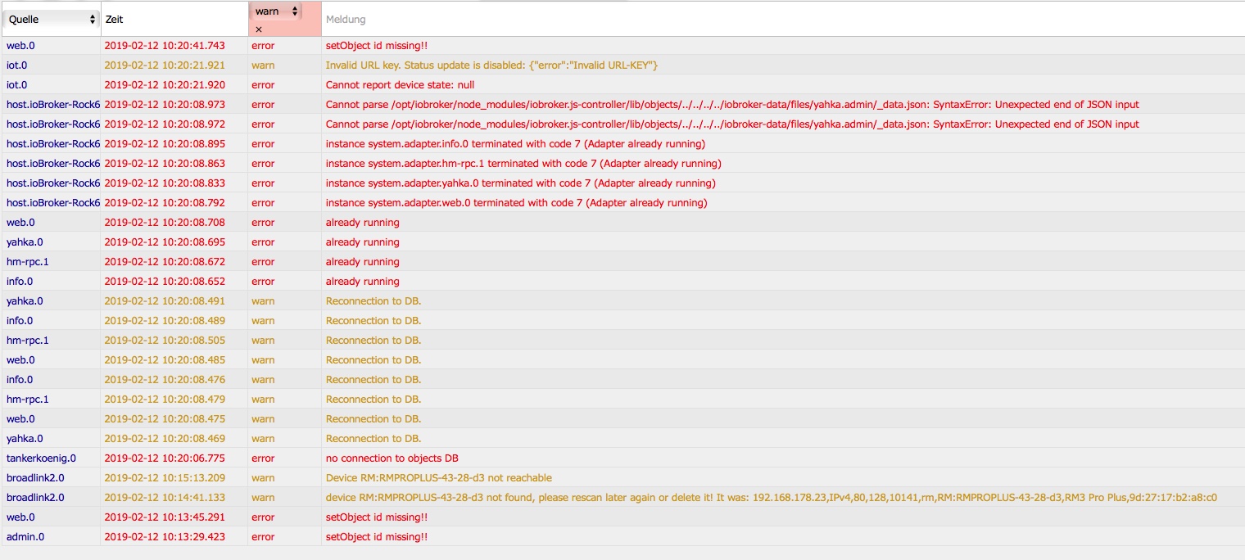
Task: Select the timestamp 2019-02-12 10:20:08.505
Action: click(x=165, y=341)
